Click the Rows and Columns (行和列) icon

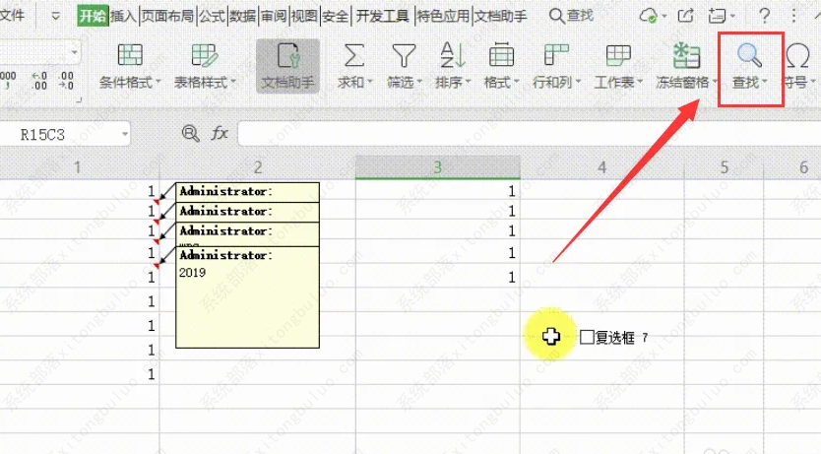tap(556, 55)
